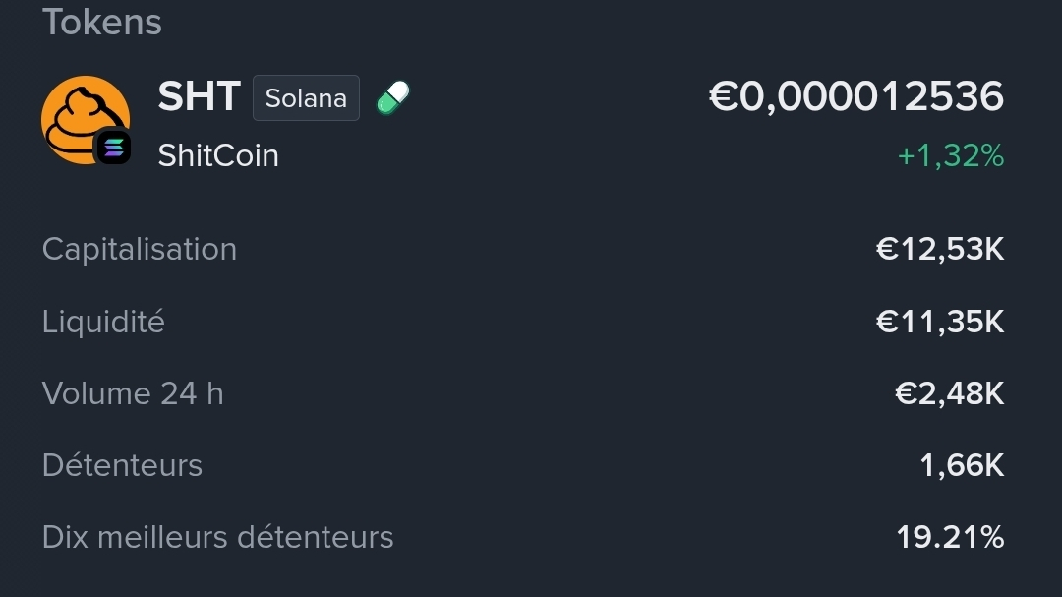Click the 1,66K holders count
Image resolution: width=1062 pixels, height=597 pixels.
click(961, 465)
